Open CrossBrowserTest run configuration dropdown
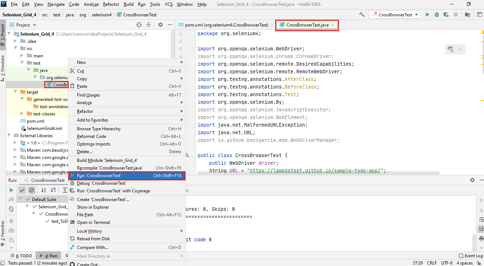The image size is (484, 266). (x=395, y=15)
